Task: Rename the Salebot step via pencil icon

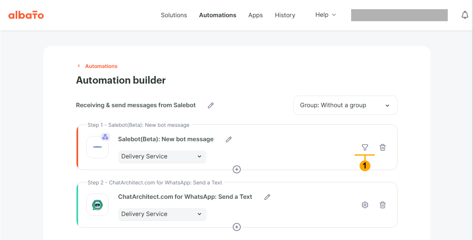Action: tap(228, 140)
